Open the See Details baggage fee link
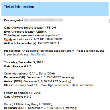110x110 pixels. [x=38, y=55]
